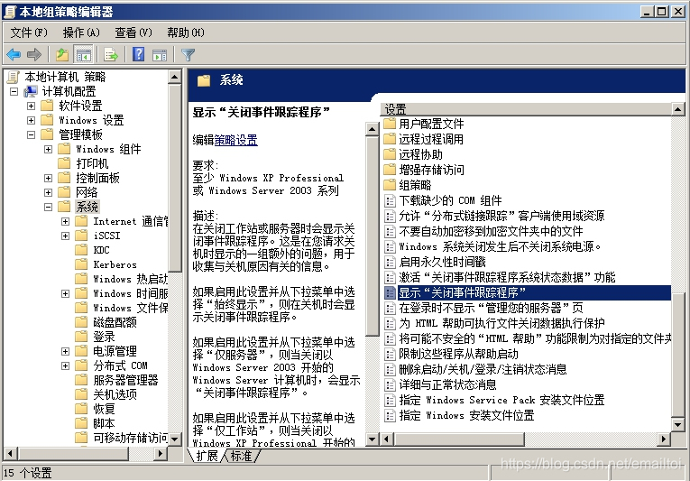Click the 策略设置 edit link
The image size is (690, 481).
pyautogui.click(x=236, y=140)
